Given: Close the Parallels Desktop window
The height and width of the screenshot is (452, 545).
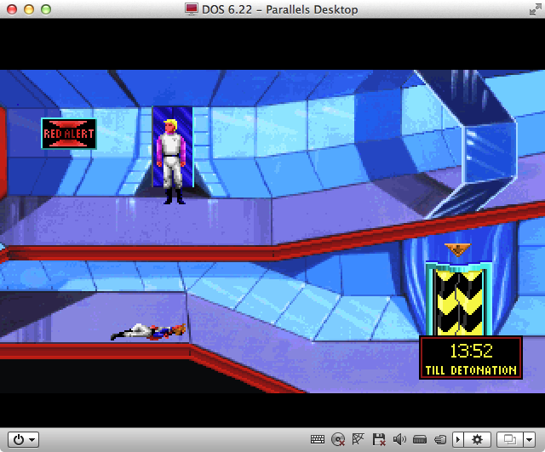Looking at the screenshot, I should (x=12, y=9).
